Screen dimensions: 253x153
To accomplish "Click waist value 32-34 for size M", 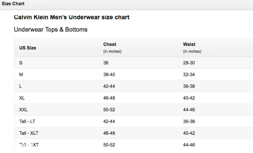I will click(189, 75).
